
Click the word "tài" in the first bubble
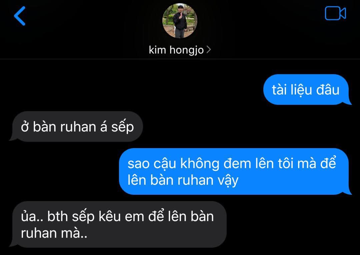[x=279, y=90]
